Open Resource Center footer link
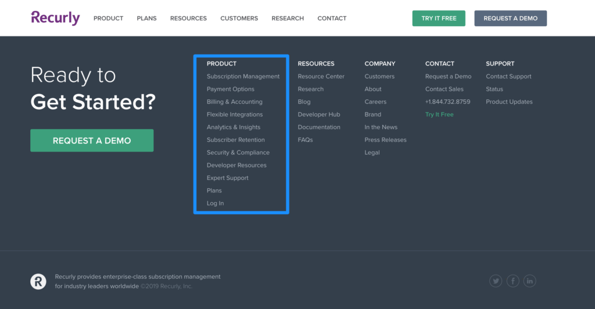 [321, 76]
